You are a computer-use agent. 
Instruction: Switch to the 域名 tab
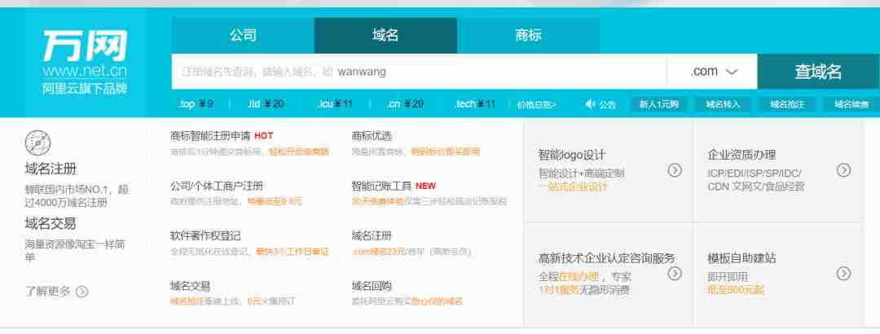tap(385, 35)
